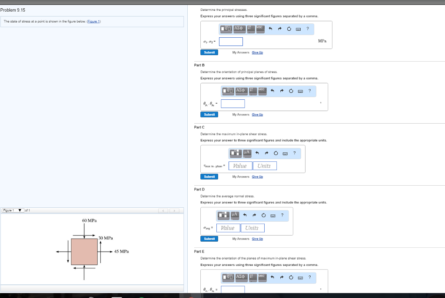Screen dimensions: 445x298
Task: Click the Value field for max in-plane shear stress
Action: tap(240, 166)
